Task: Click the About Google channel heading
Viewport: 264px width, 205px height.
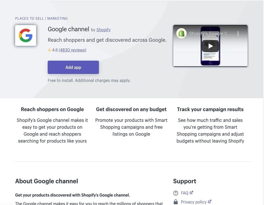Action: [46, 181]
